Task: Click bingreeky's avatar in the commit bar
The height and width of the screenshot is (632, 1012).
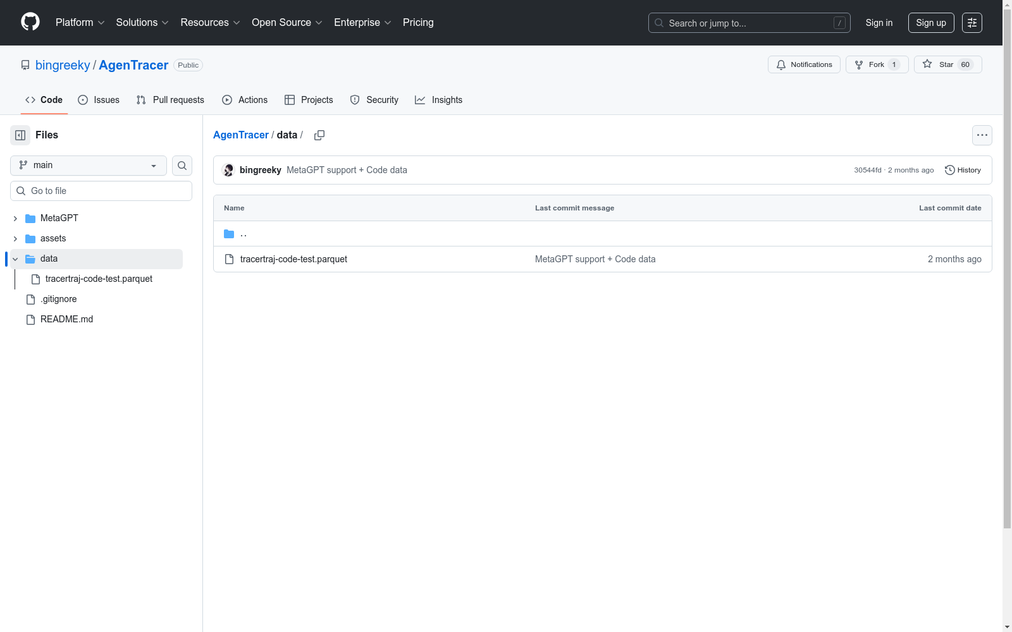Action: (229, 170)
